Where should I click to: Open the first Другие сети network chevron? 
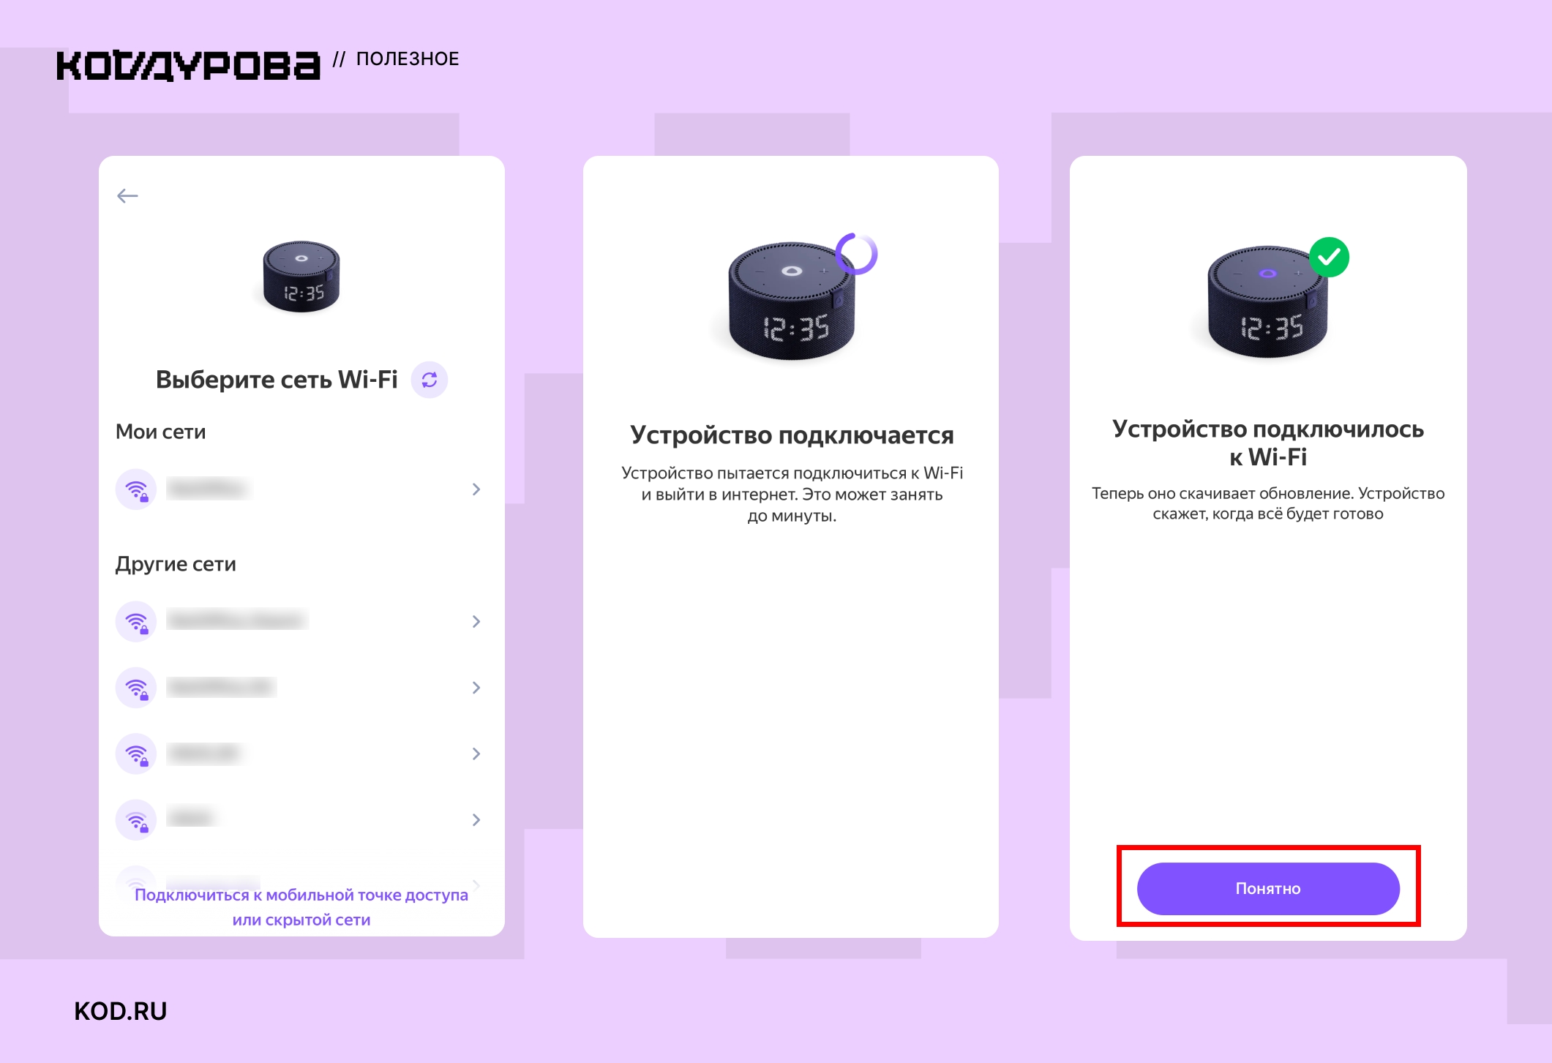pos(476,622)
